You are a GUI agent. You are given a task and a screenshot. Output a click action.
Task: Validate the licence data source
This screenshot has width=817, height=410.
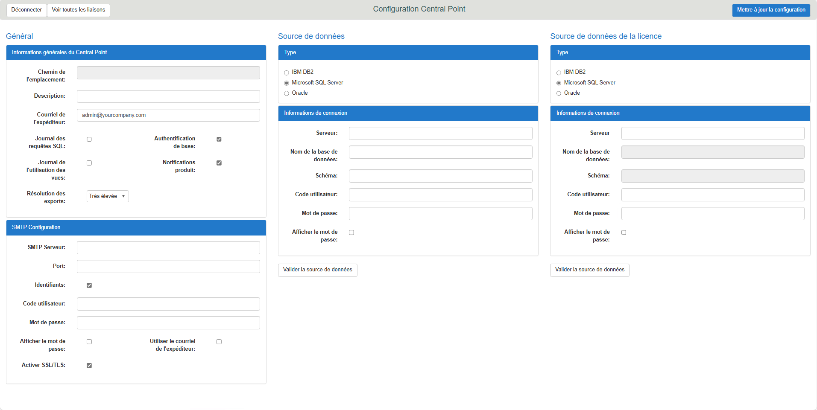(589, 270)
